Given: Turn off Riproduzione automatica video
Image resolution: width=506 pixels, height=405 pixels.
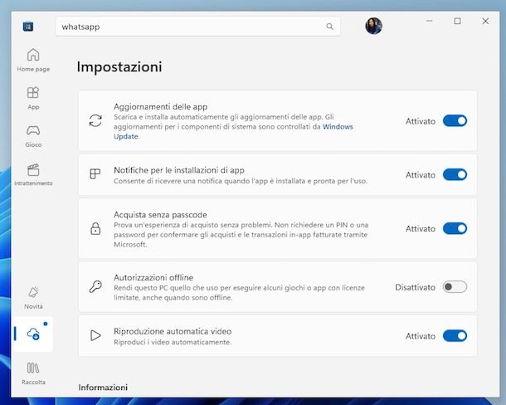Looking at the screenshot, I should click(x=455, y=336).
